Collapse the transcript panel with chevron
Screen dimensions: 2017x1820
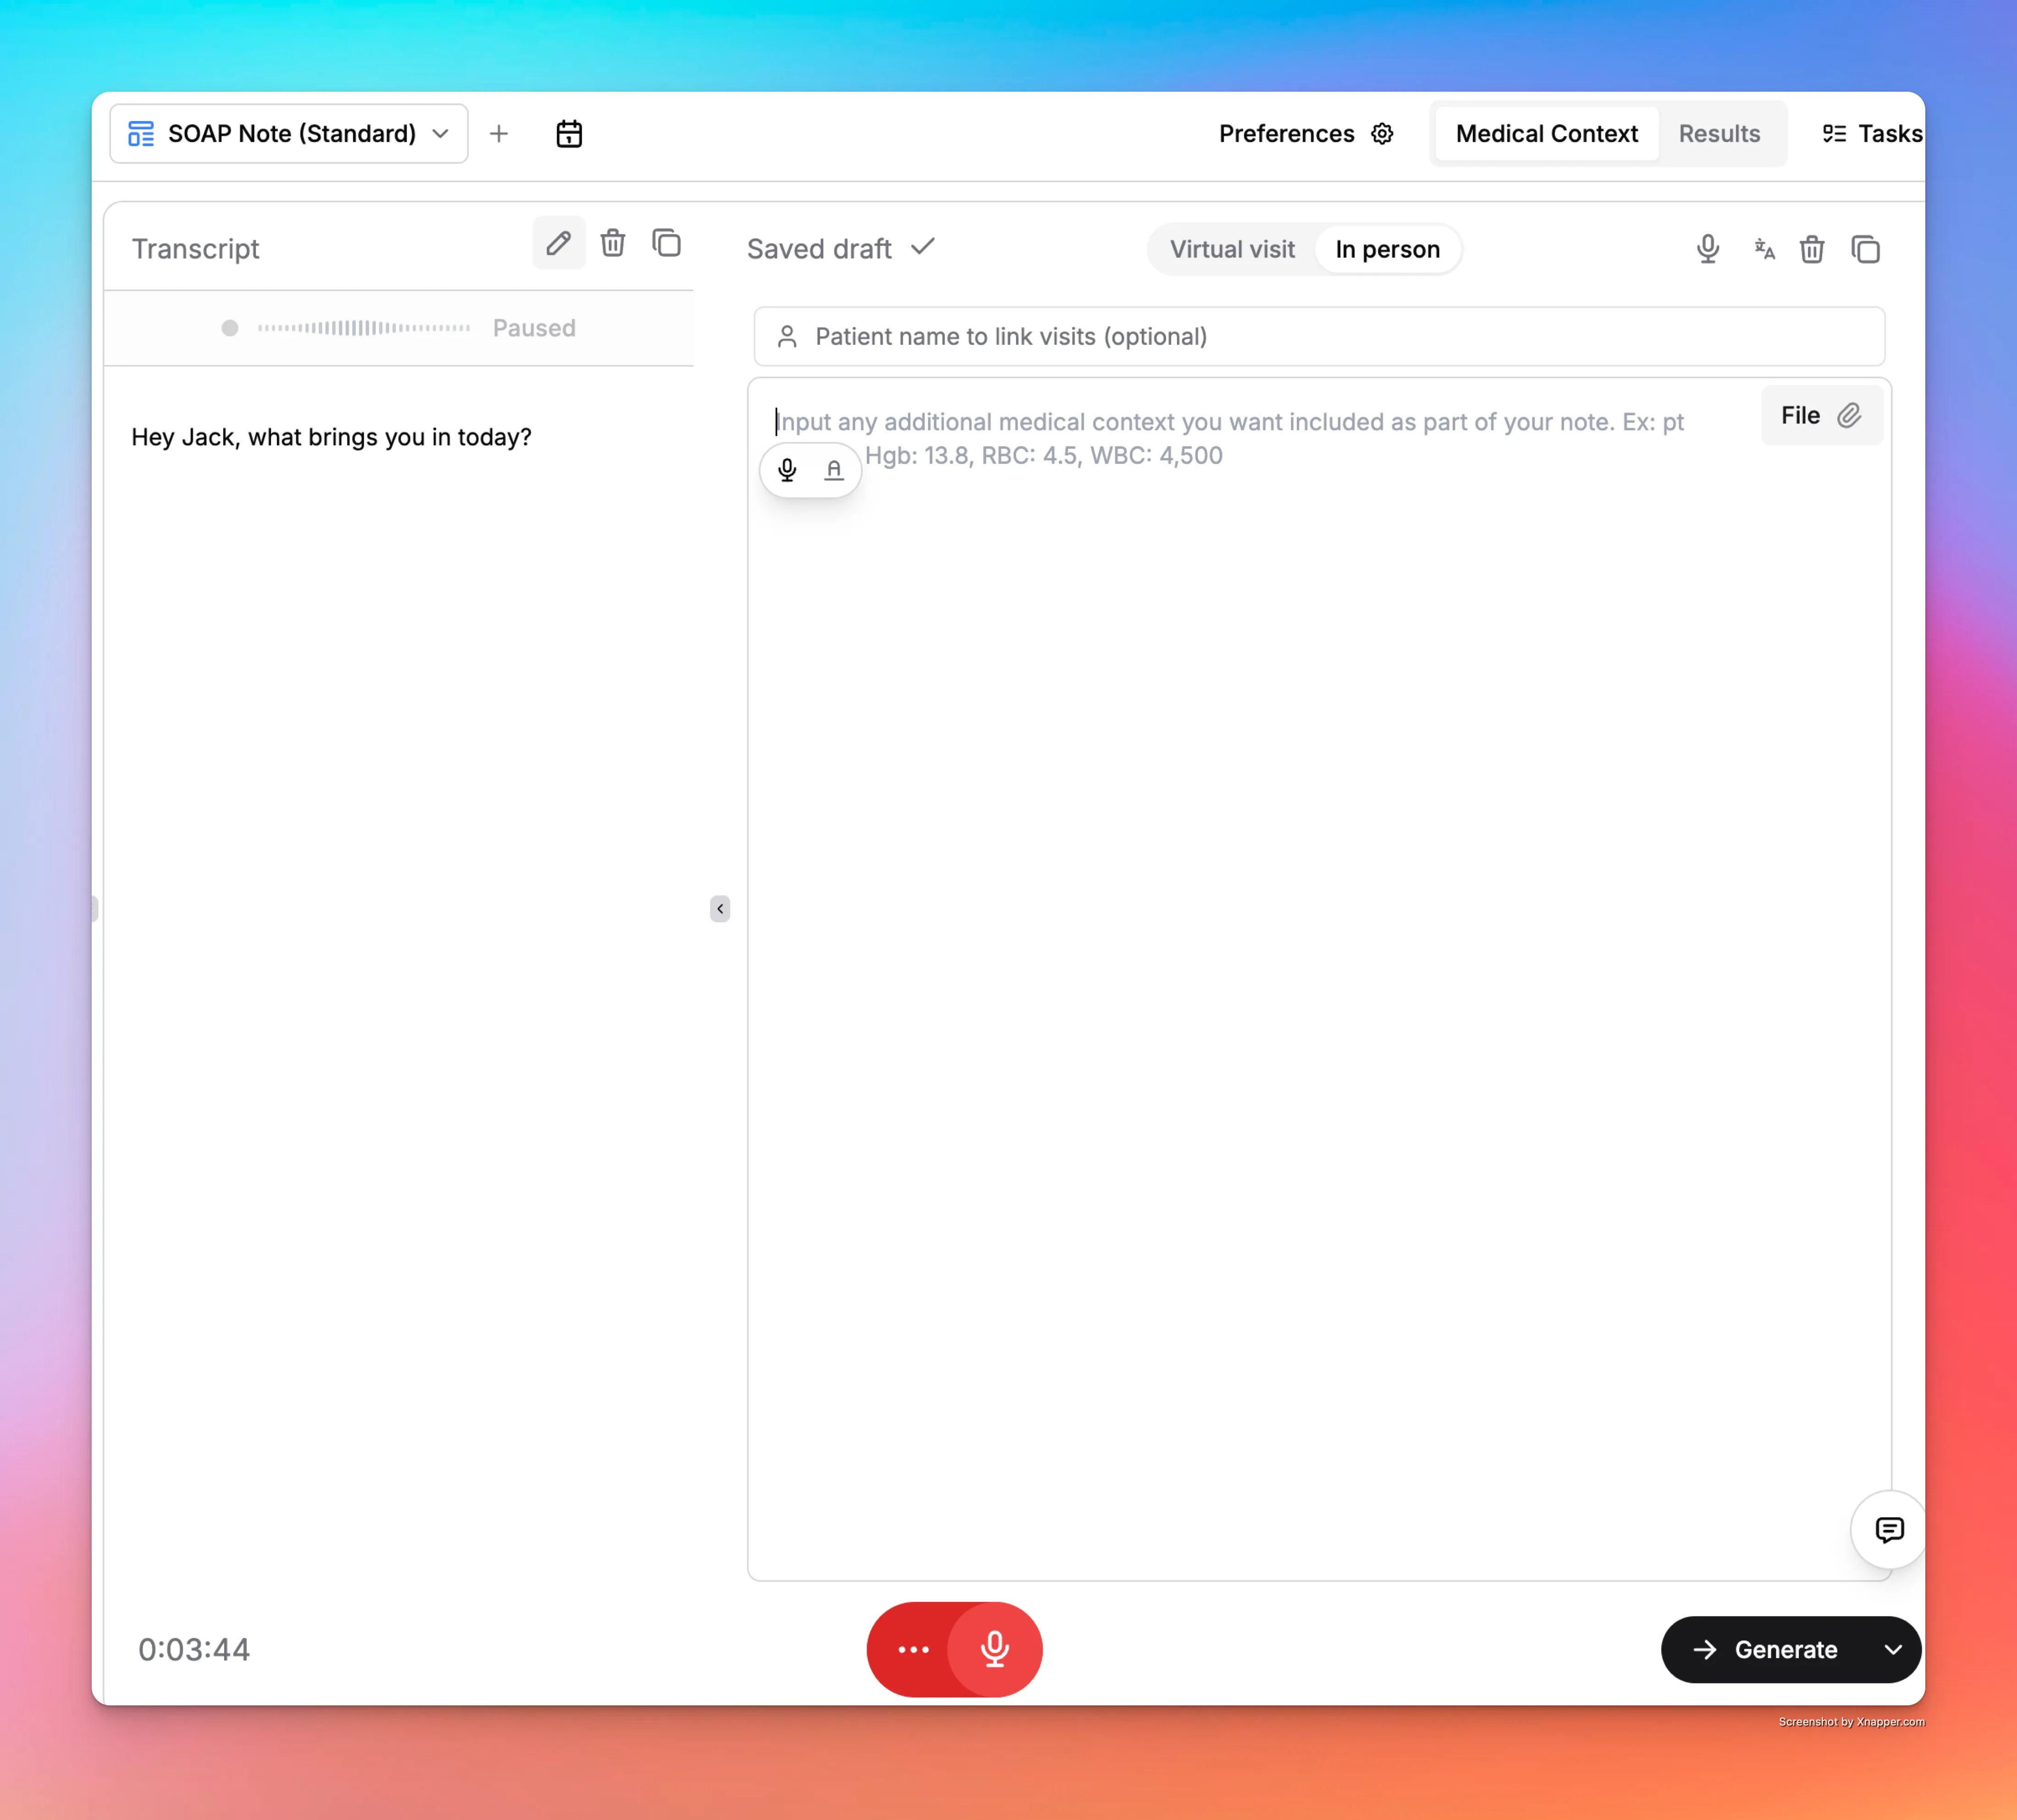click(720, 908)
